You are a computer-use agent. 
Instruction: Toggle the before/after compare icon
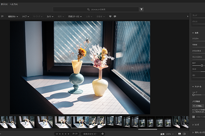coord(184,134)
